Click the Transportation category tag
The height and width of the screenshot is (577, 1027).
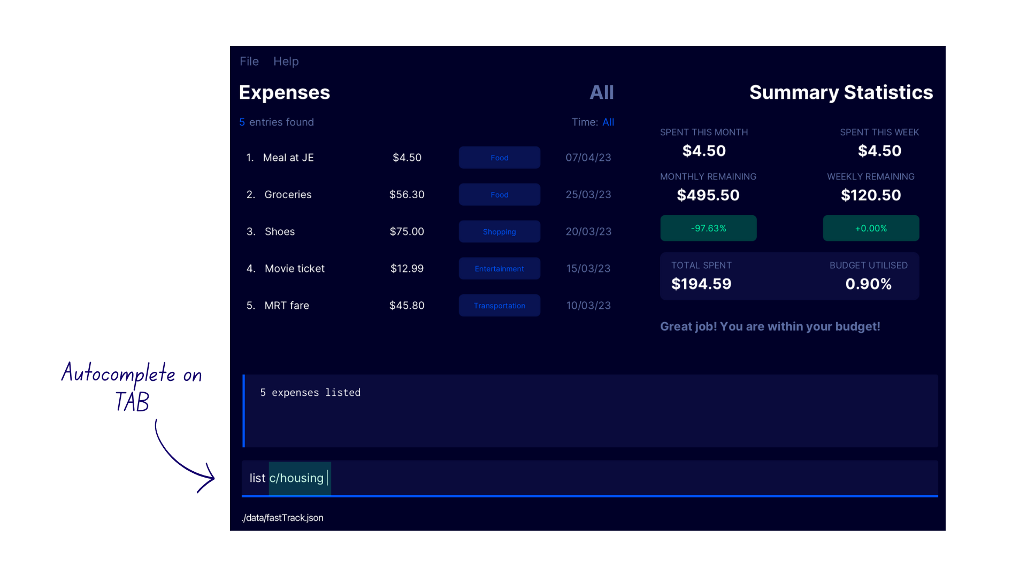point(500,305)
